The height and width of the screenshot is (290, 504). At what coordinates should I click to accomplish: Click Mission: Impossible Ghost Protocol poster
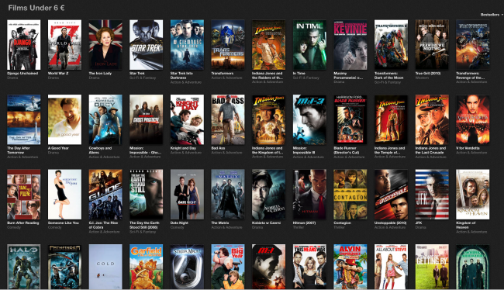point(147,119)
